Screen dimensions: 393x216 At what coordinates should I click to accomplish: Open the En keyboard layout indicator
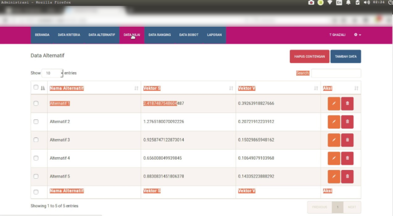339,2
